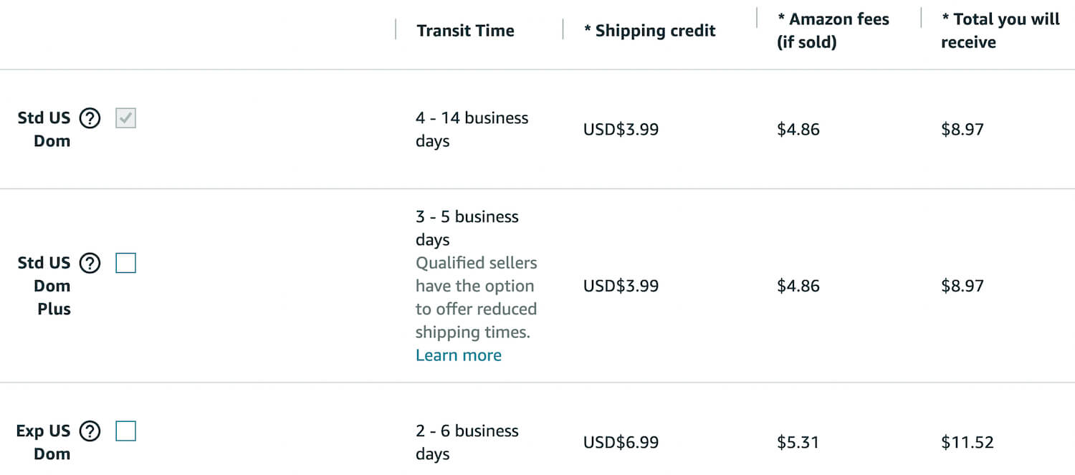Image resolution: width=1075 pixels, height=475 pixels.
Task: Open help icon for Exp US Dom
Action: click(x=90, y=431)
